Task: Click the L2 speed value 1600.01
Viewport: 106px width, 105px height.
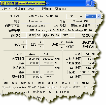Action: 84,72
